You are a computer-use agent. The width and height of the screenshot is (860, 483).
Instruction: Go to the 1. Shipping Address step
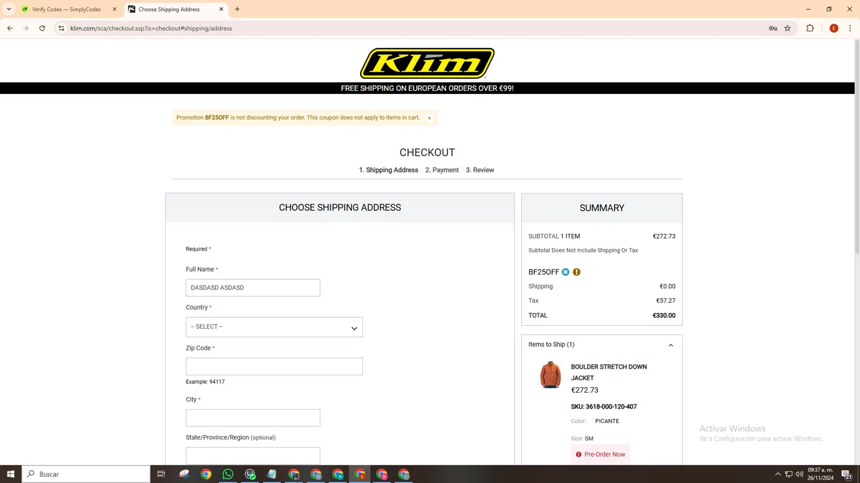point(389,170)
